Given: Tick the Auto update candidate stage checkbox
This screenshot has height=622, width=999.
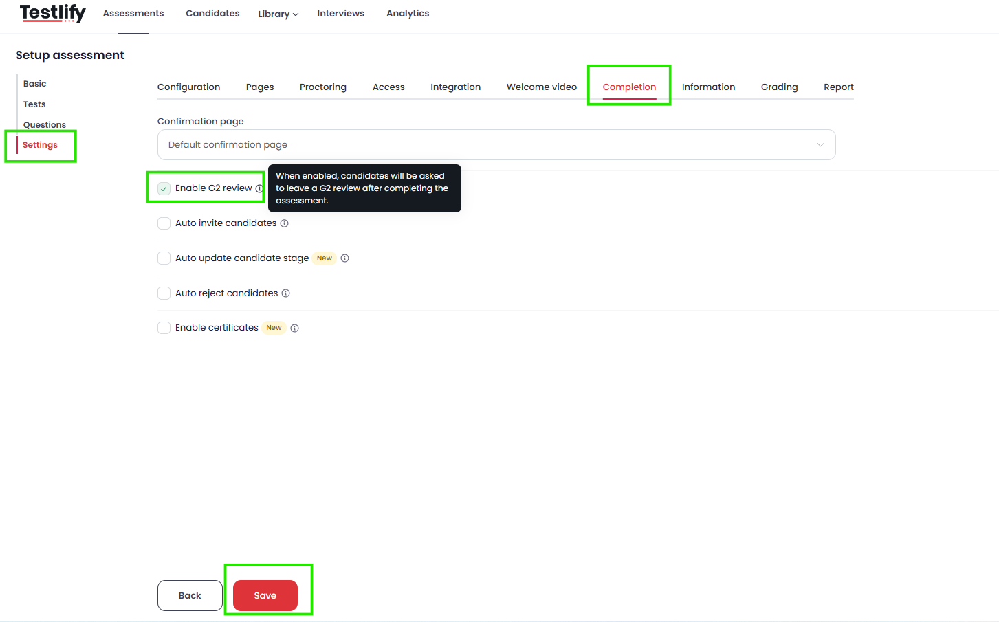Looking at the screenshot, I should point(164,258).
